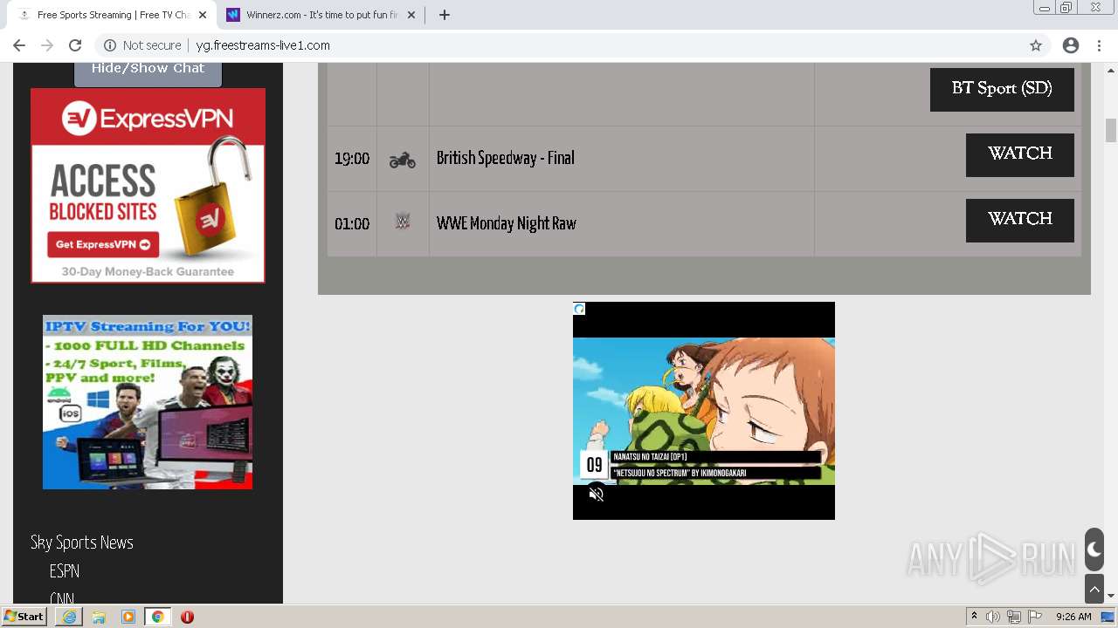
Task: Click motorcycle icon in Speedway row
Action: point(403,160)
